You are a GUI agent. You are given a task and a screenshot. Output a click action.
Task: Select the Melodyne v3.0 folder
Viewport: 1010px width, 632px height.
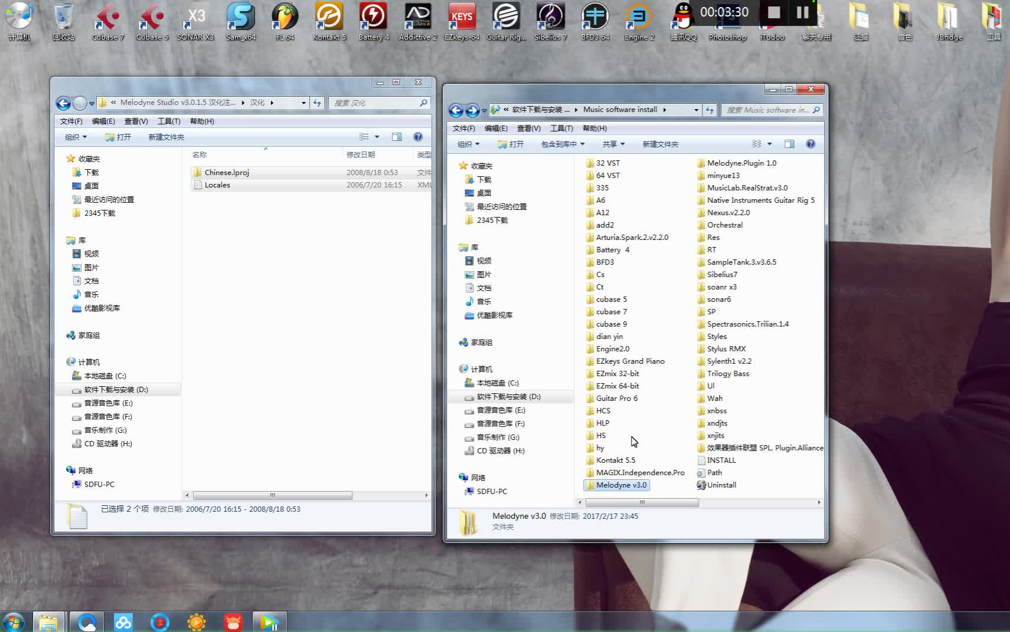tap(616, 485)
